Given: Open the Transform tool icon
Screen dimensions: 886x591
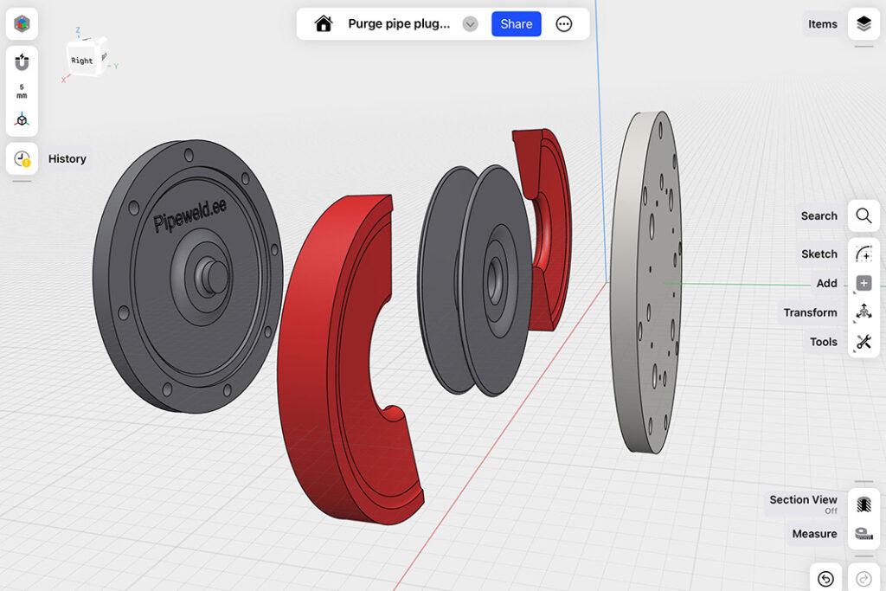Looking at the screenshot, I should click(x=864, y=312).
